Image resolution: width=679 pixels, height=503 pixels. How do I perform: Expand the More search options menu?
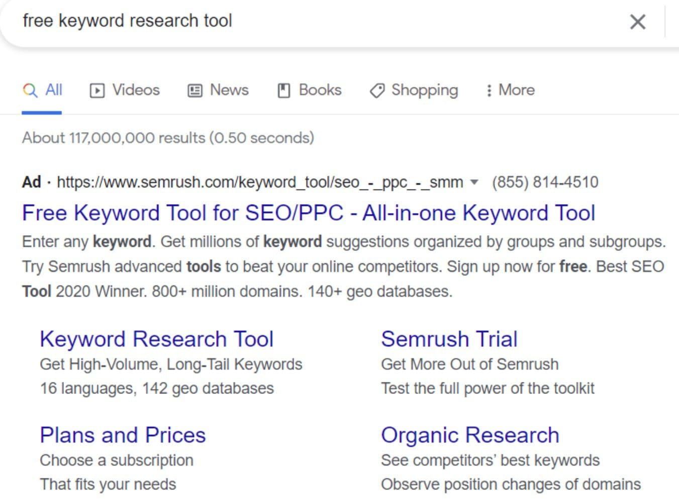click(510, 90)
